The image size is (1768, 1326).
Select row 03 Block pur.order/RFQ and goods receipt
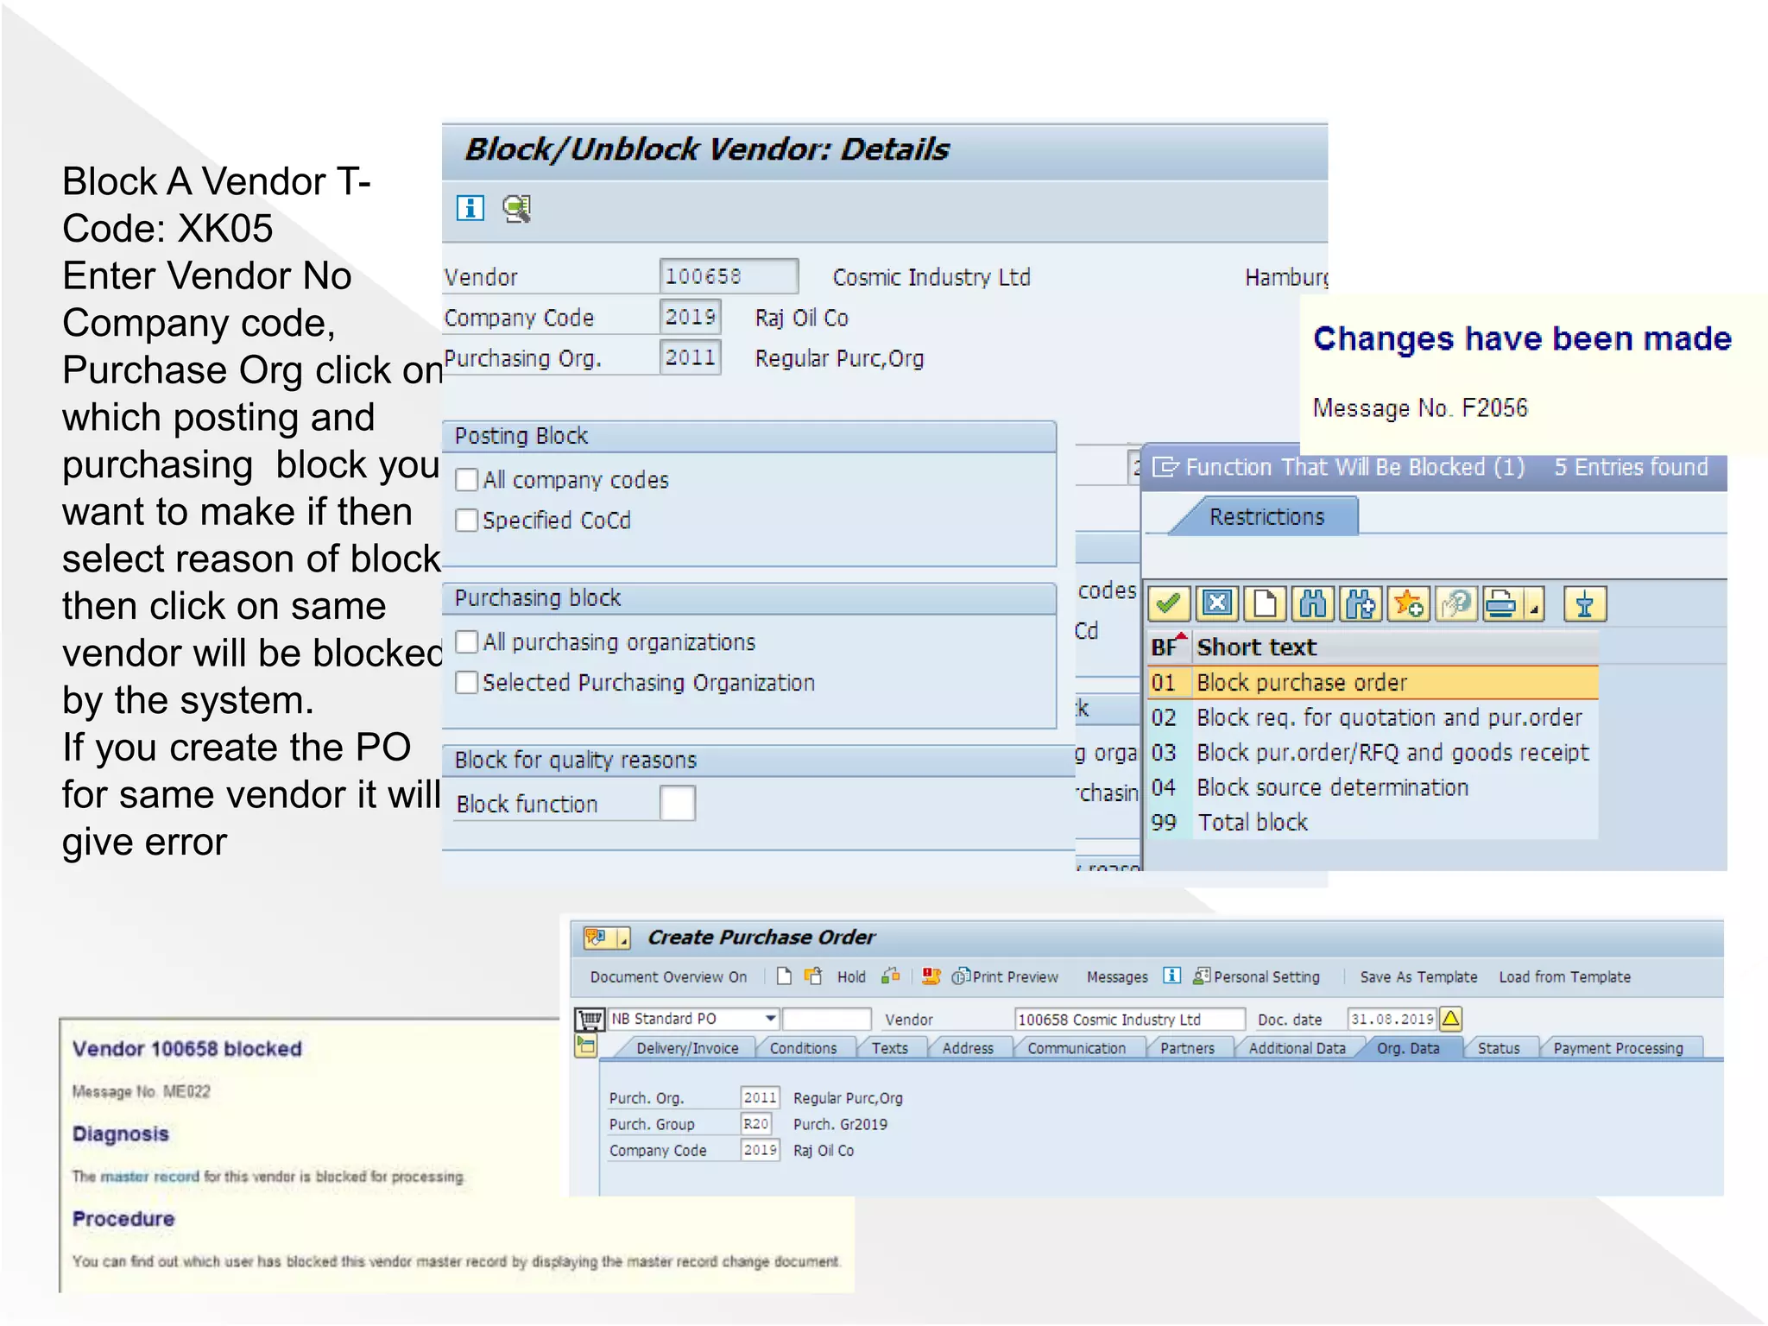pyautogui.click(x=1373, y=753)
